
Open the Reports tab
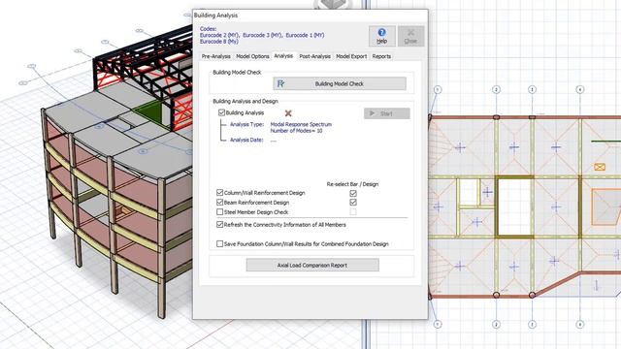pos(381,56)
